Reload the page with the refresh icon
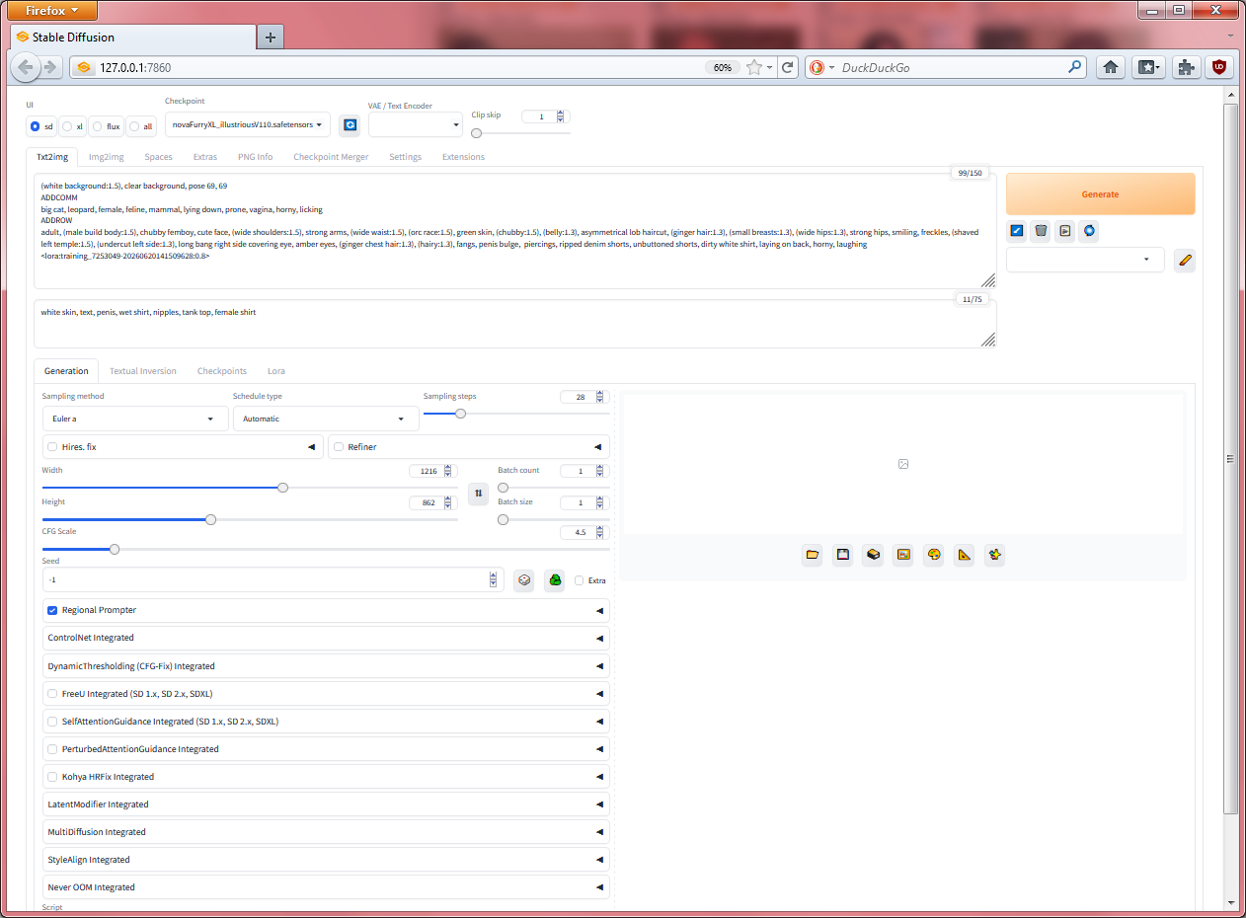The width and height of the screenshot is (1246, 918). tap(788, 67)
